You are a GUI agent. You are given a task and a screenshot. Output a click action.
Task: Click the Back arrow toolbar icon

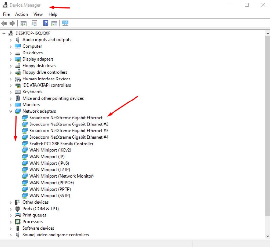[x=4, y=23]
